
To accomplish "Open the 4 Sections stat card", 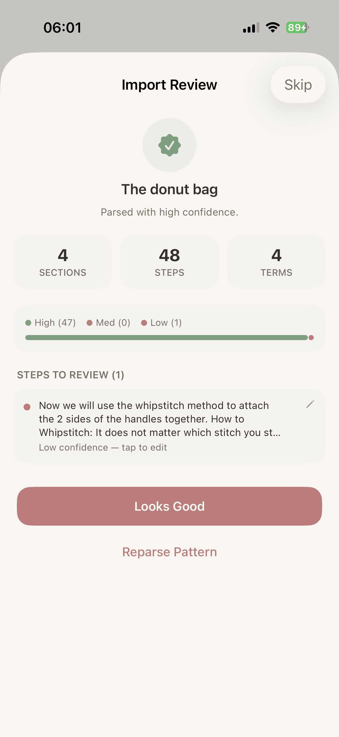I will tap(63, 261).
